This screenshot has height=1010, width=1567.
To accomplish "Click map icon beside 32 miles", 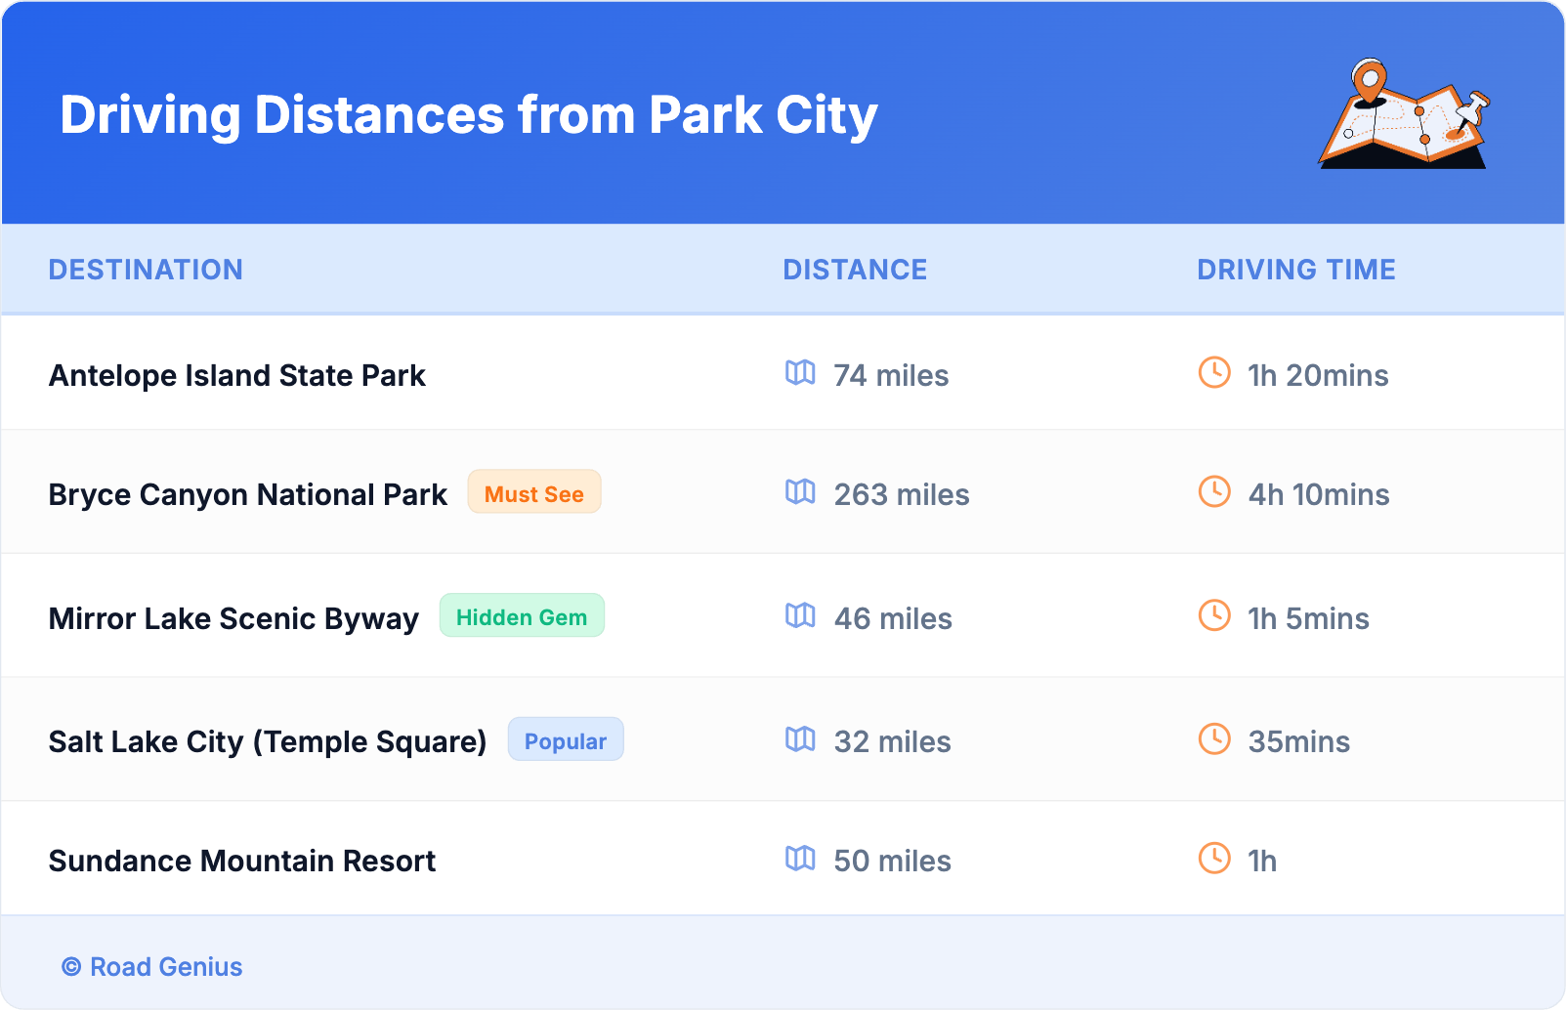I will point(800,739).
